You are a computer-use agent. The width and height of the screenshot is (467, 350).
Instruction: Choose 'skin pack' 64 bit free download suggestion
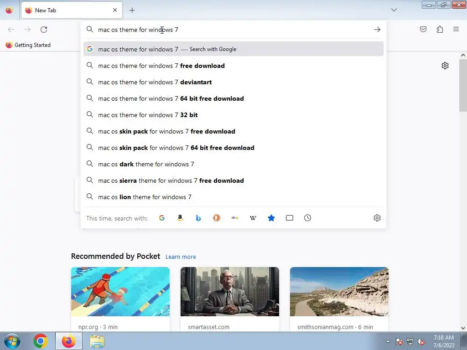[x=233, y=148]
